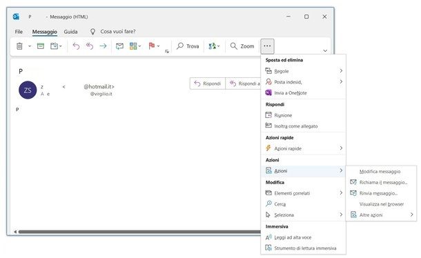The image size is (421, 258).
Task: Choose Rinvia messaggio
Action: [x=381, y=193]
